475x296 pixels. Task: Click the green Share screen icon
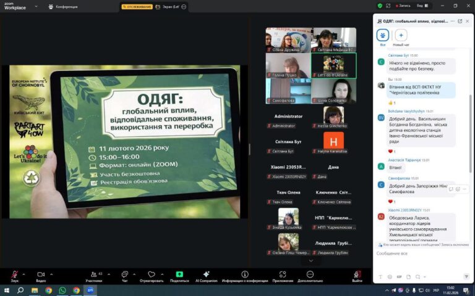pos(179,274)
